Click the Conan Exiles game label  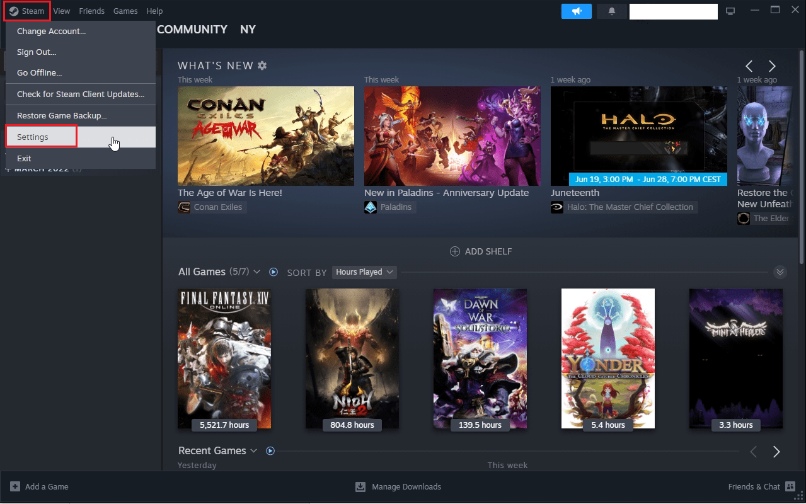(x=218, y=207)
